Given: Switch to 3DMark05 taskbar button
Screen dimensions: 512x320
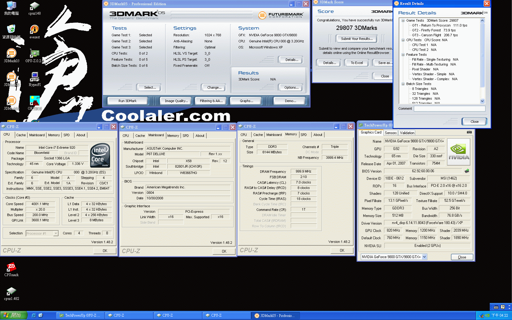Looking at the screenshot, I should click(275, 315).
